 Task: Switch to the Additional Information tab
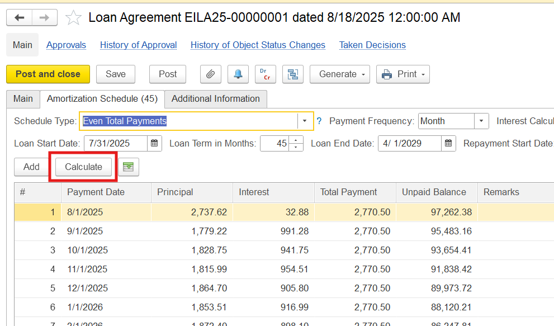(215, 99)
